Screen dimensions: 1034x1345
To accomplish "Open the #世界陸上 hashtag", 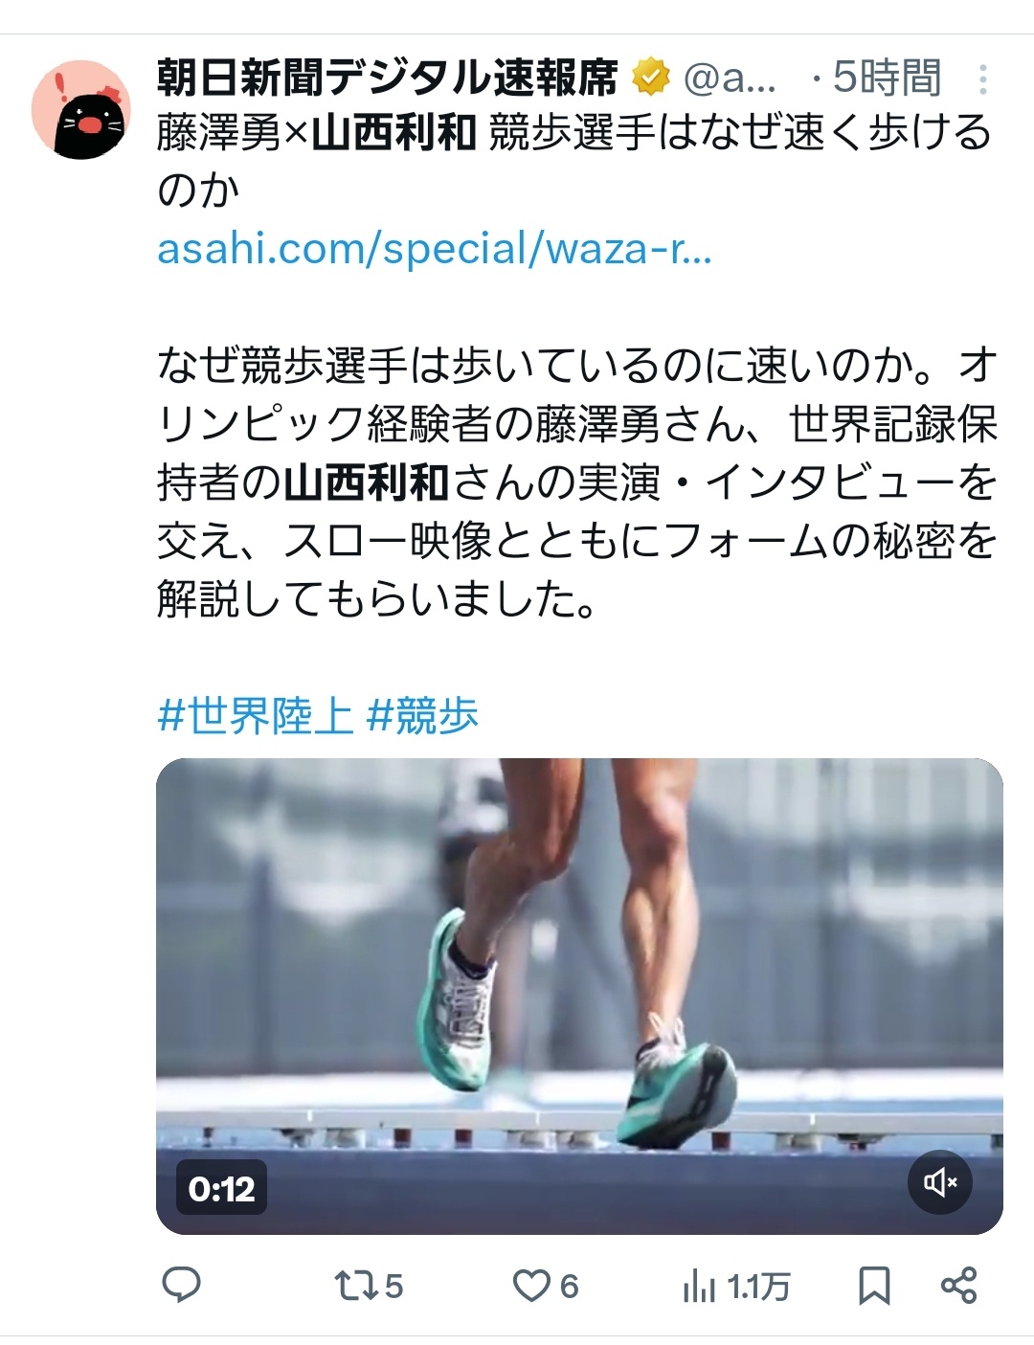I will 256,715.
